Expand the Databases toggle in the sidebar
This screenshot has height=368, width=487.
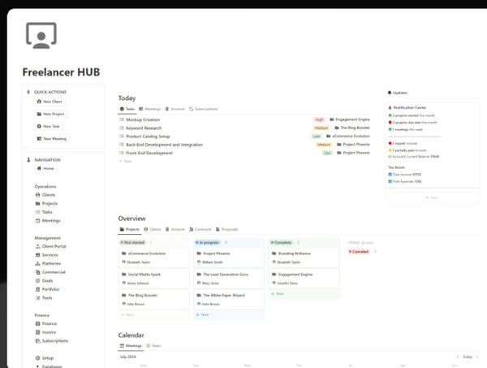click(38, 366)
